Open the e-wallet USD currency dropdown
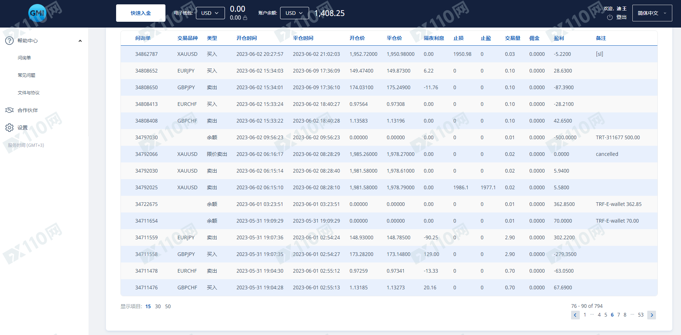The width and height of the screenshot is (681, 335). click(x=210, y=13)
